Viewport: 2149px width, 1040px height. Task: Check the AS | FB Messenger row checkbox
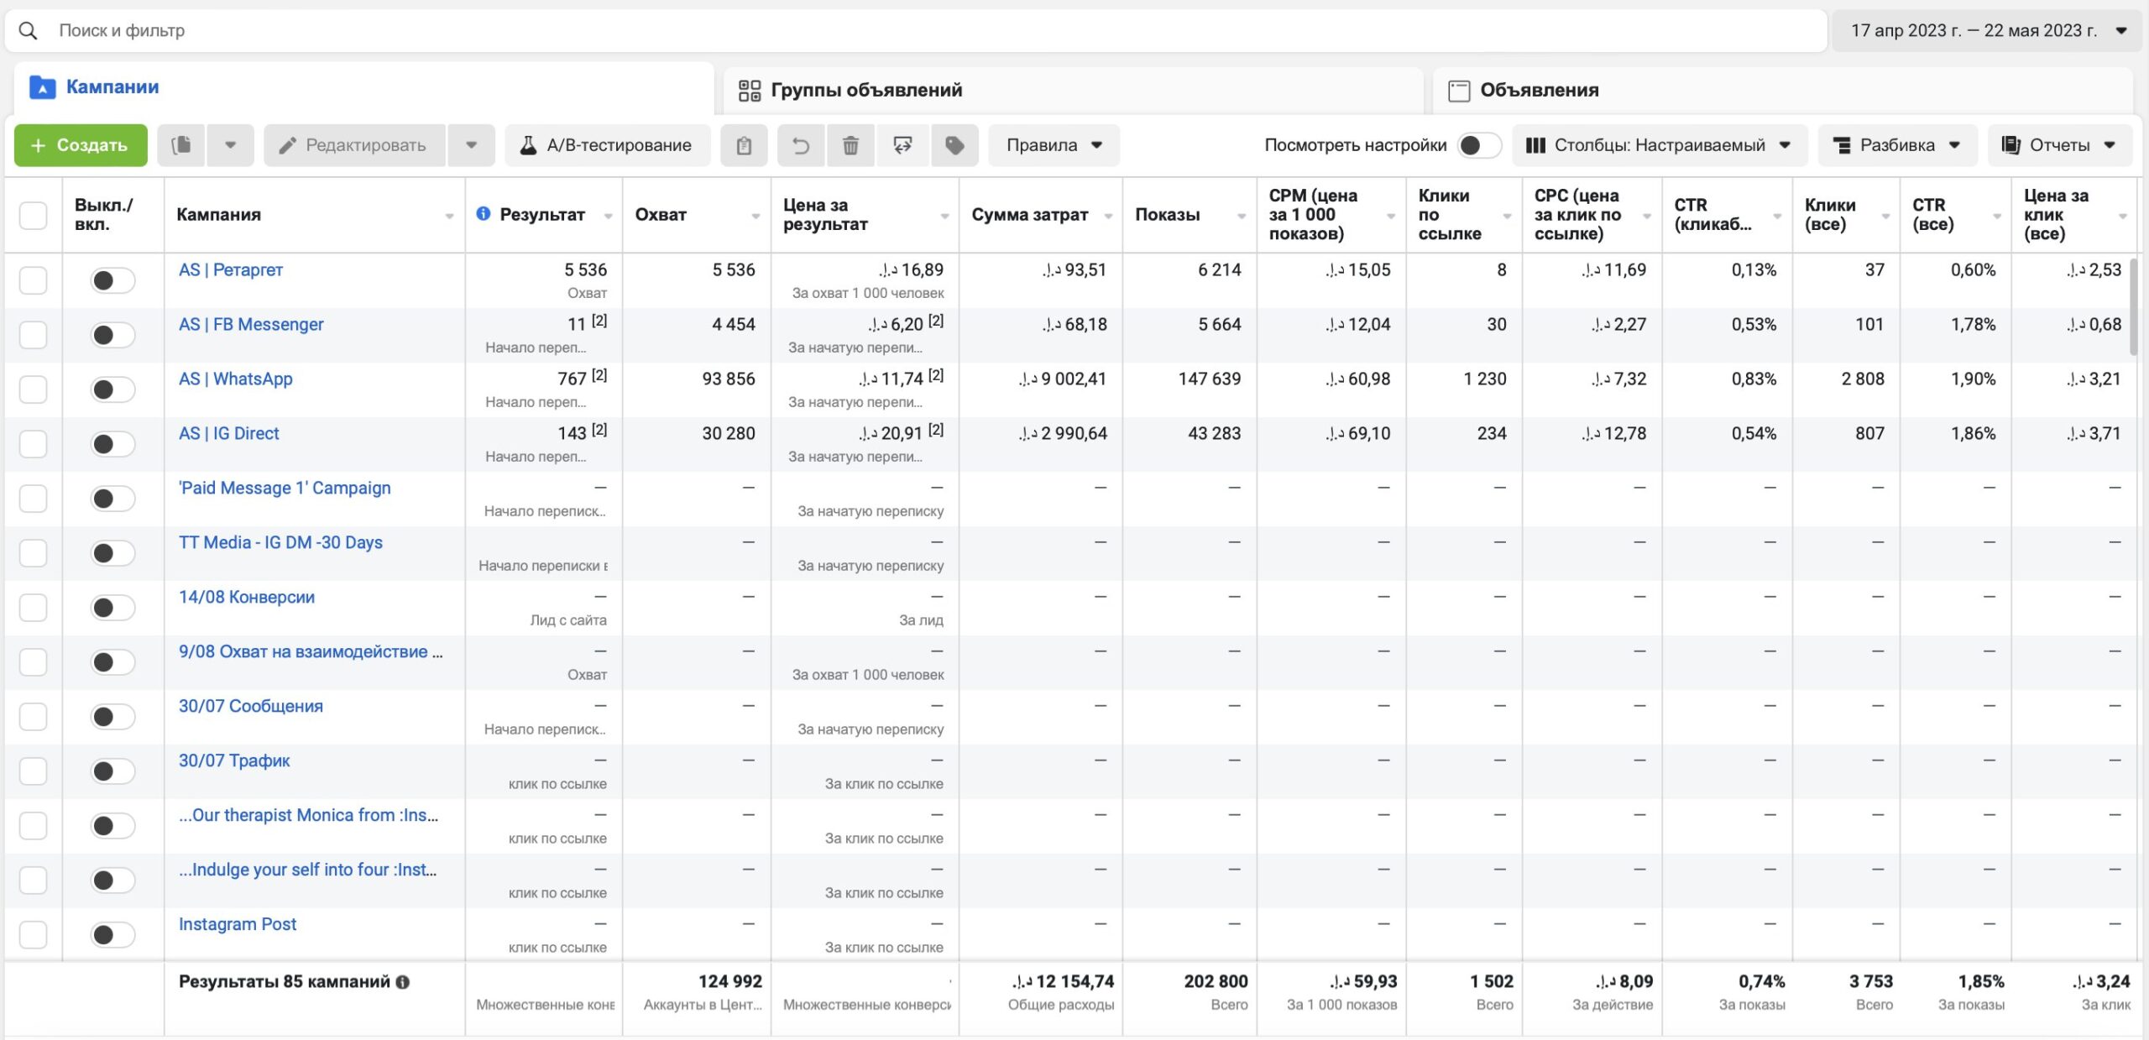33,335
